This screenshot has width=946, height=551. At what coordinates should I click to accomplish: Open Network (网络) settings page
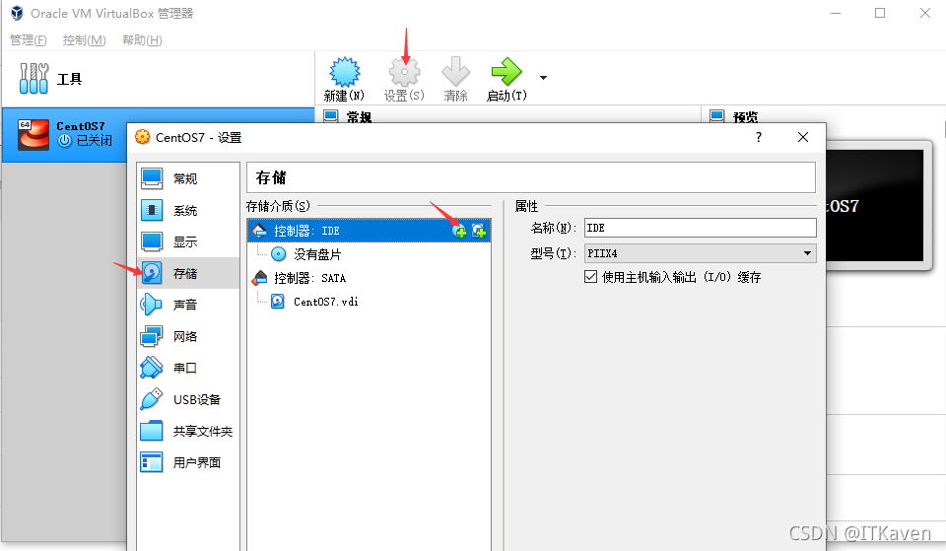[188, 336]
